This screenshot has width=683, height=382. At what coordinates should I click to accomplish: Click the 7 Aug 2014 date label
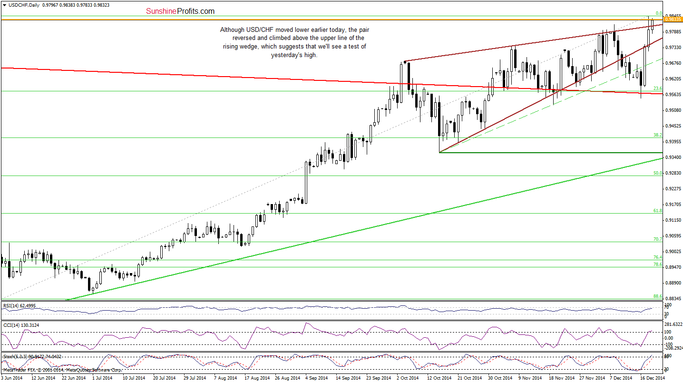click(225, 378)
